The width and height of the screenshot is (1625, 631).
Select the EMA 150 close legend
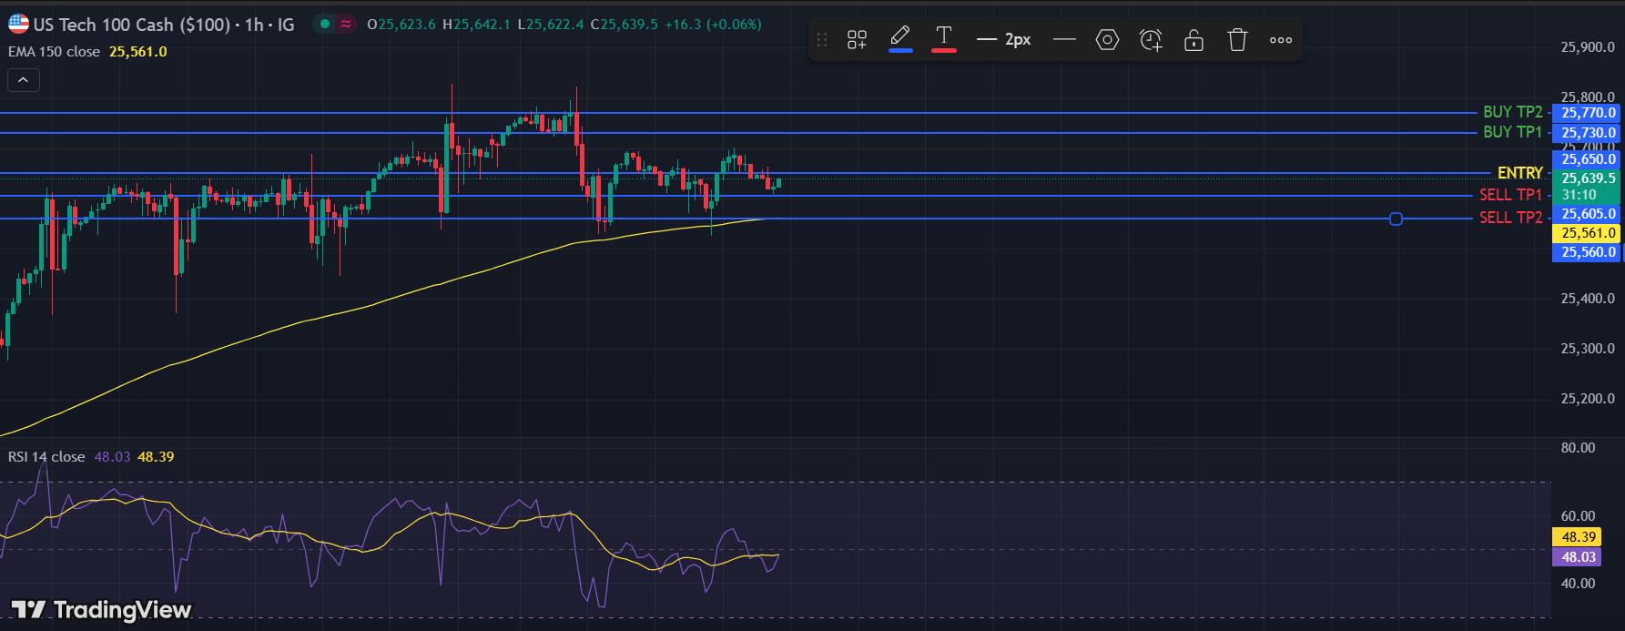tap(55, 52)
